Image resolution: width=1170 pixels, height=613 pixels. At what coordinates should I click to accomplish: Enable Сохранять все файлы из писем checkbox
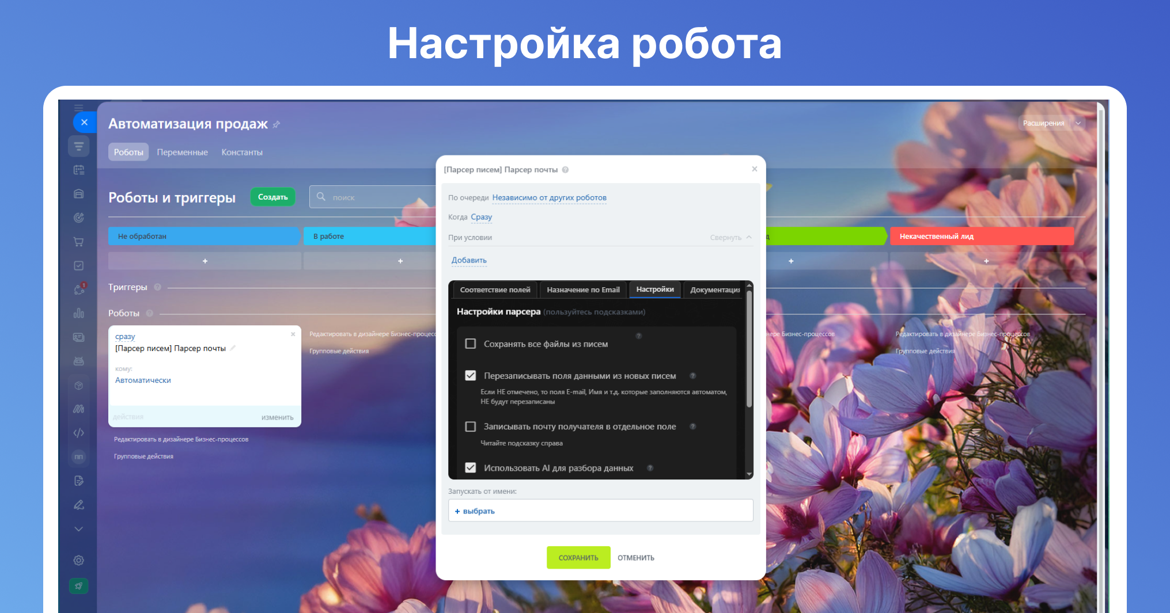coord(471,344)
